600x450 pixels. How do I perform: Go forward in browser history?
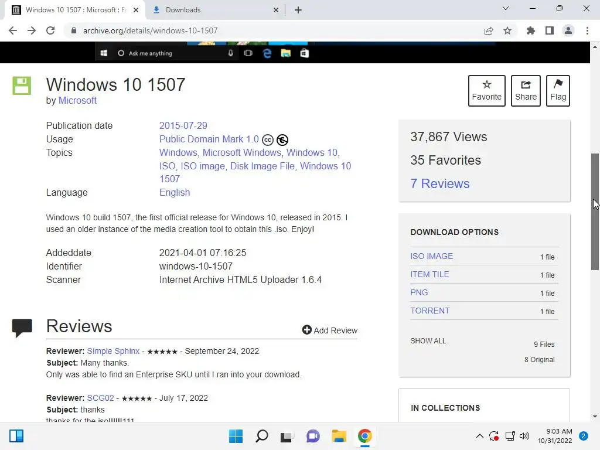[x=32, y=30]
